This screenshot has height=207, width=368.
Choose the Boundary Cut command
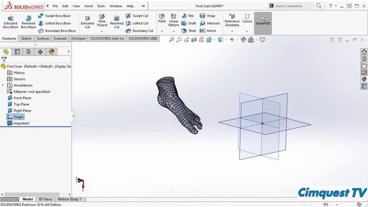pos(139,30)
